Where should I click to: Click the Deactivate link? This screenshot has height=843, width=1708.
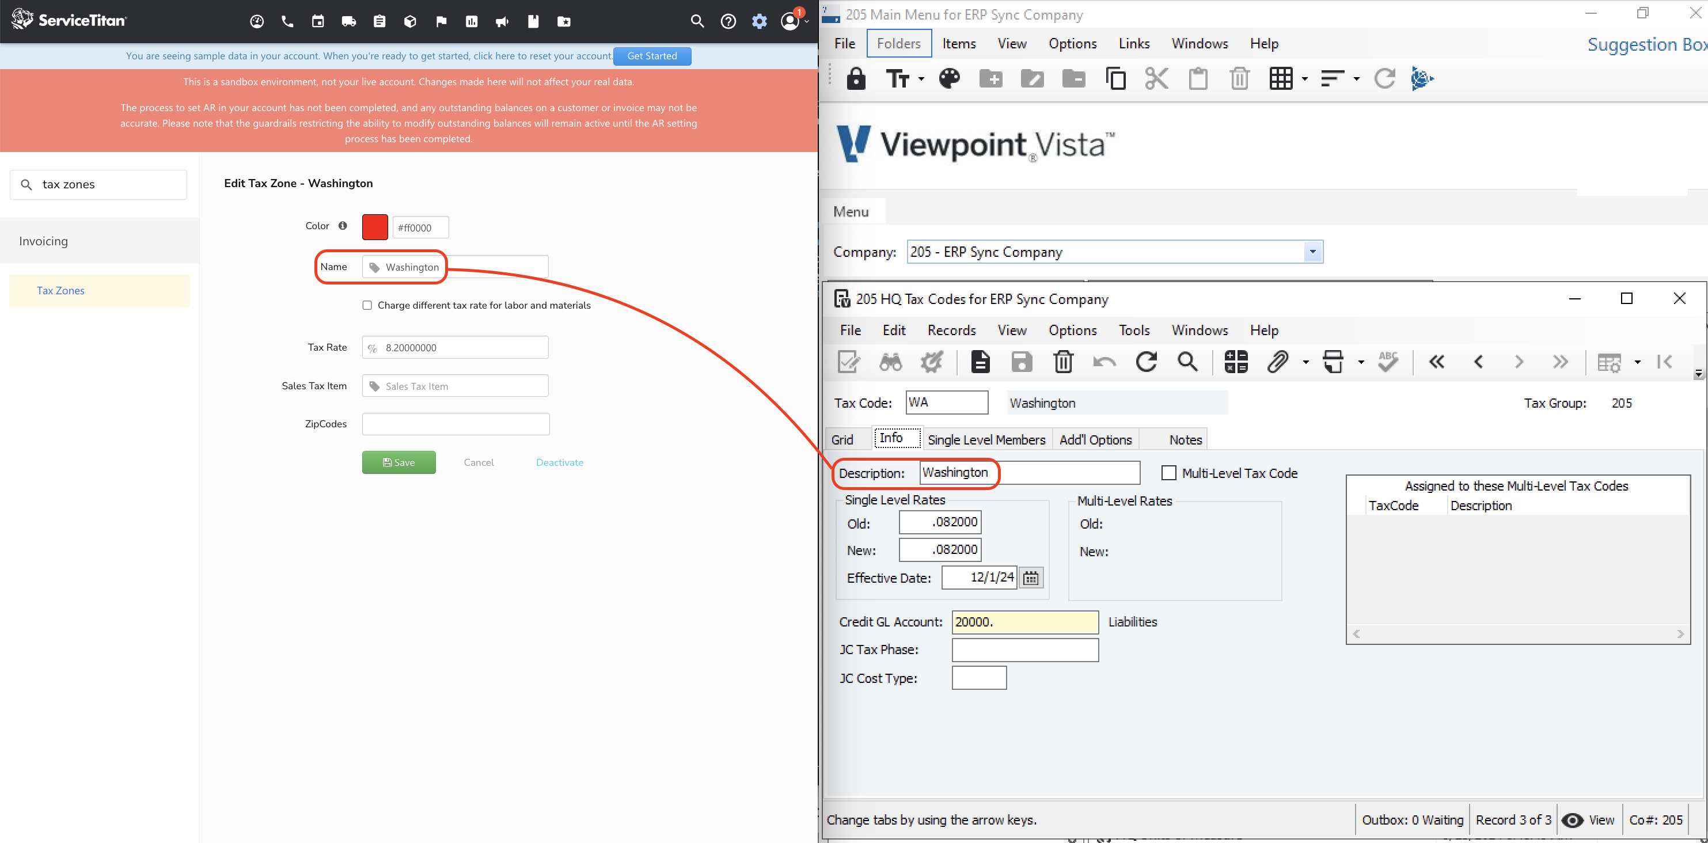[x=559, y=463]
